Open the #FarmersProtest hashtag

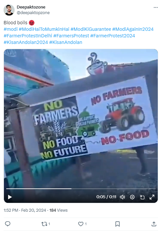coord(71,36)
